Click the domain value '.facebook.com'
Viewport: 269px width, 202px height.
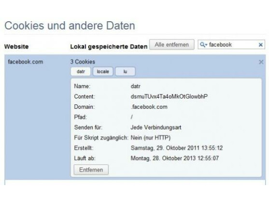click(149, 107)
